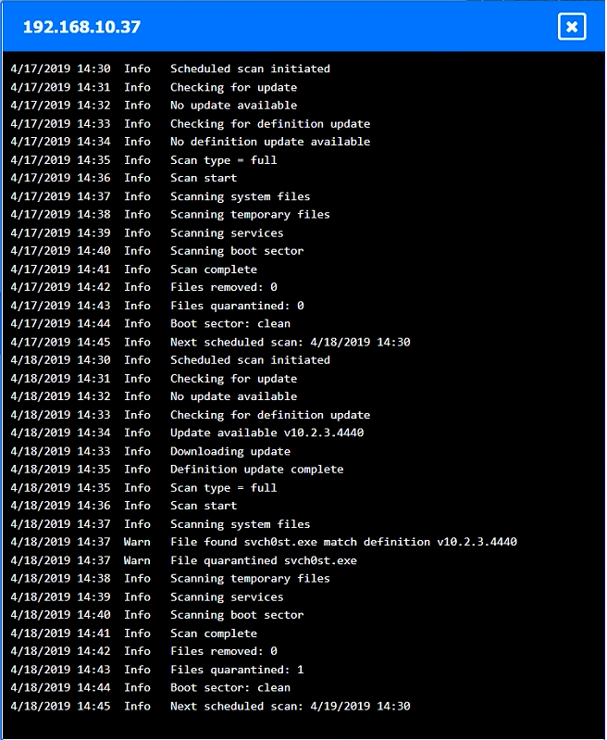Select the 'Update available v10.2.3.4440' log entry
607x740 pixels.
[266, 433]
